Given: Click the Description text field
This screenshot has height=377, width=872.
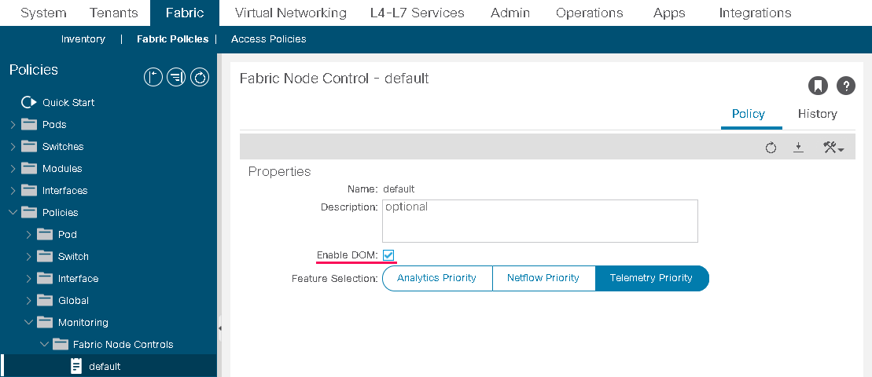Looking at the screenshot, I should point(539,221).
